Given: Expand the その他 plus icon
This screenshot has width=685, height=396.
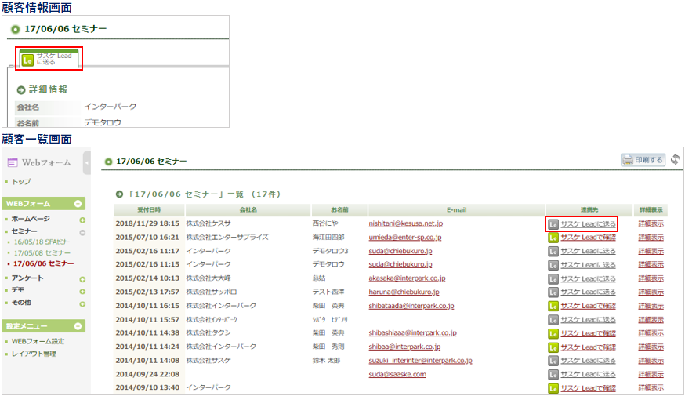Looking at the screenshot, I should point(82,303).
